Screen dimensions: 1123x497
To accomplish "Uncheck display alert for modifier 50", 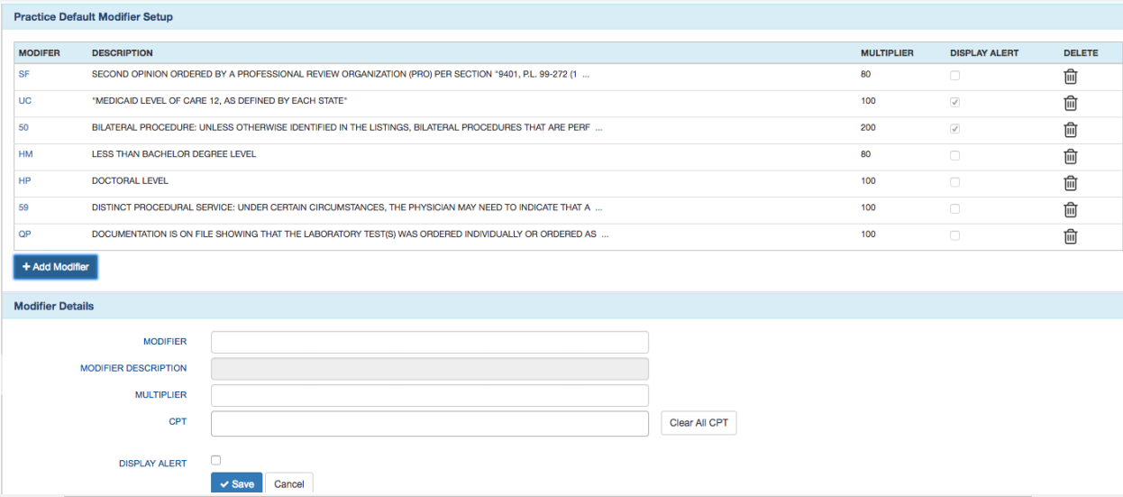I will [955, 129].
